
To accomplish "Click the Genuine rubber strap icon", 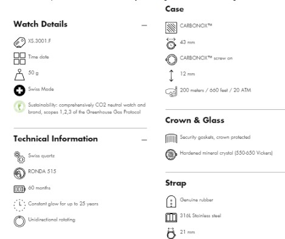I will (x=171, y=201).
